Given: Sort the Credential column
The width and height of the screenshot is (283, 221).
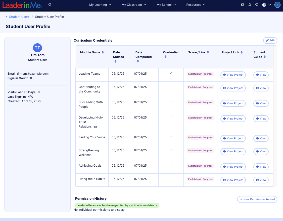Looking at the screenshot, I should pyautogui.click(x=165, y=57).
